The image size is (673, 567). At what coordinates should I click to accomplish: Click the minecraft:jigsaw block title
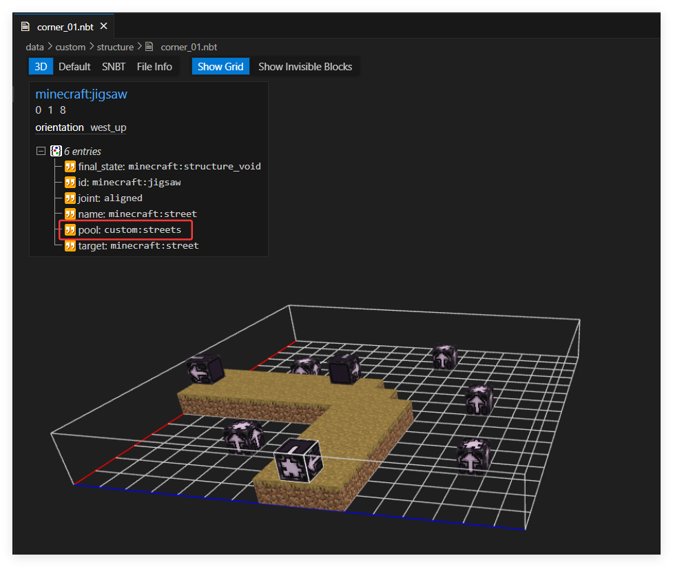[x=81, y=94]
